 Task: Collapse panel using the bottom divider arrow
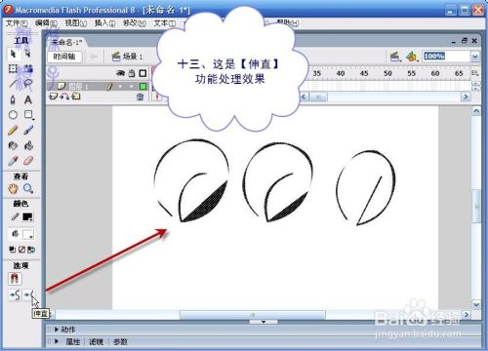tap(264, 322)
